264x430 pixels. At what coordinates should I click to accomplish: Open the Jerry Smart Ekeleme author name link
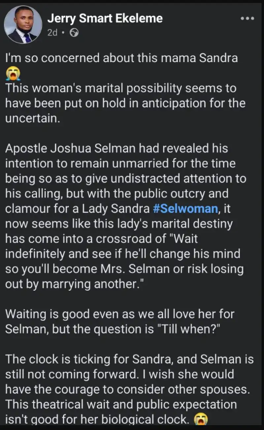click(x=105, y=18)
